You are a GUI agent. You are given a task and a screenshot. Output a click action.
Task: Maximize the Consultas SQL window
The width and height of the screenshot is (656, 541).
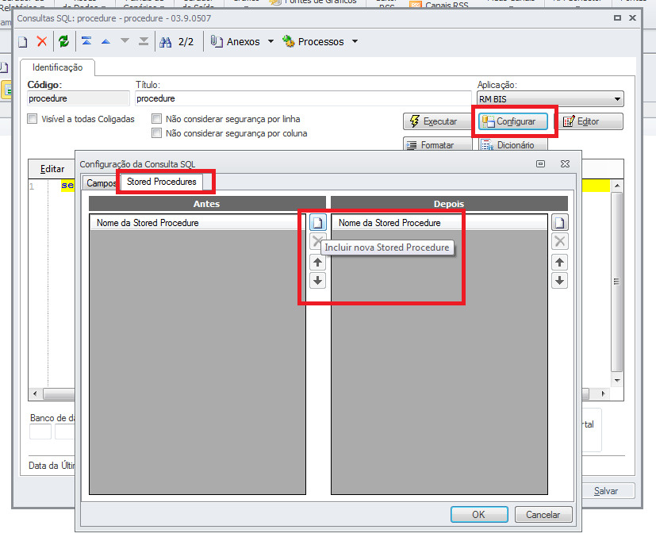(617, 17)
